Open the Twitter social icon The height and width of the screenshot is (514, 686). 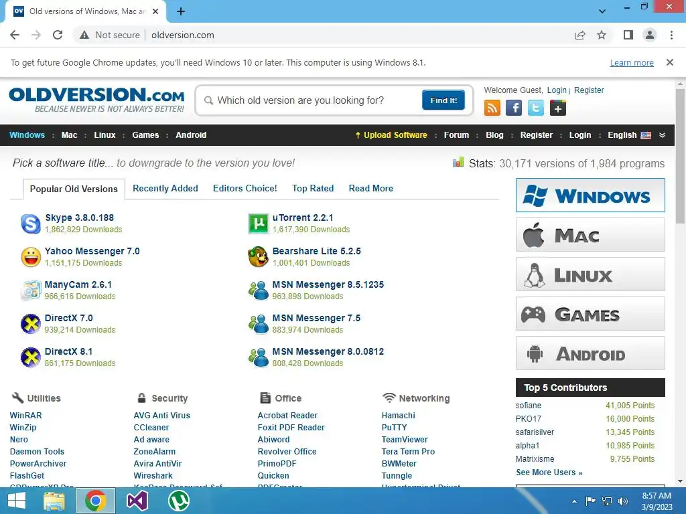coord(535,108)
